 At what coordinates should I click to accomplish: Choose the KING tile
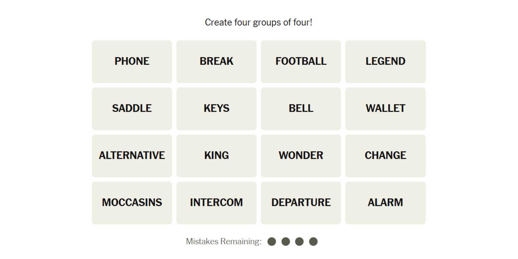[216, 156]
